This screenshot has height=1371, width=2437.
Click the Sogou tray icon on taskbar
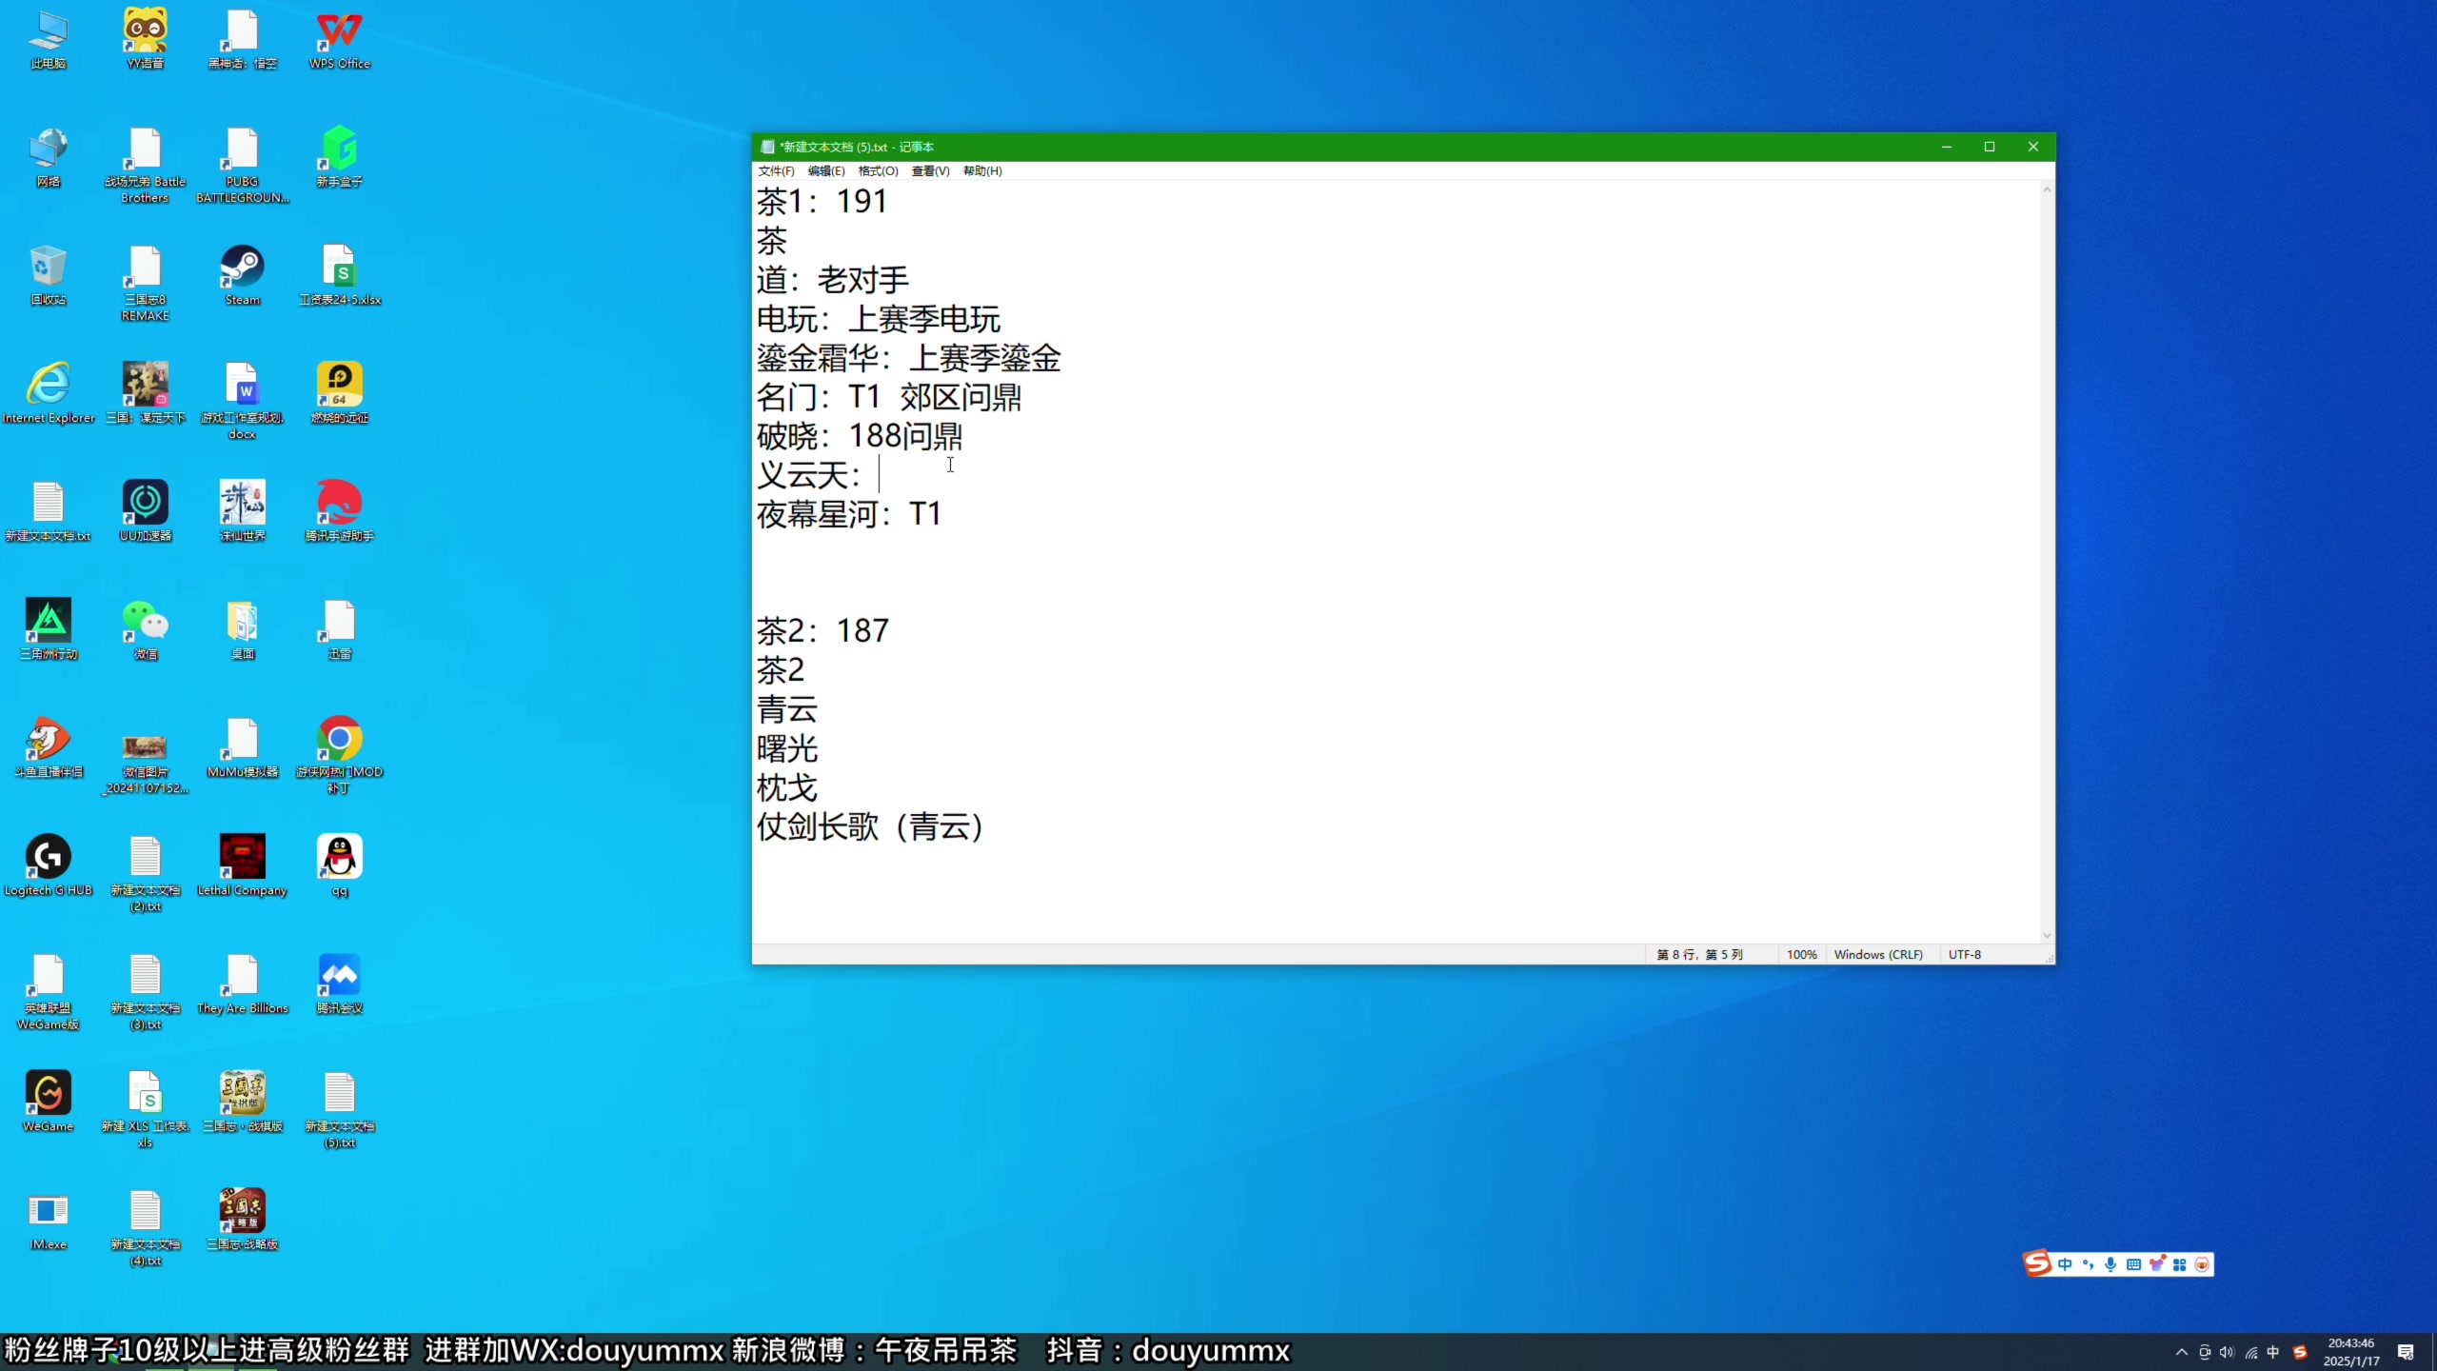pos(2300,1352)
